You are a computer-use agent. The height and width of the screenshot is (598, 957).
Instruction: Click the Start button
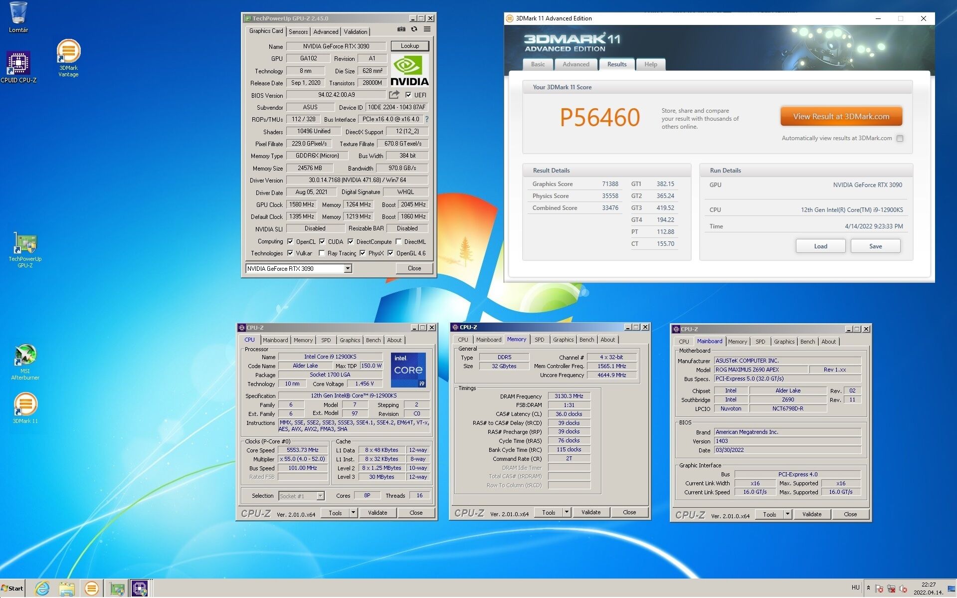pyautogui.click(x=12, y=589)
